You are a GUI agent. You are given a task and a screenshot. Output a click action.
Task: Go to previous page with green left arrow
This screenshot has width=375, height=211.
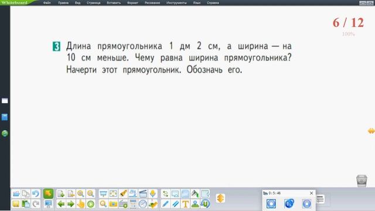pyautogui.click(x=61, y=204)
